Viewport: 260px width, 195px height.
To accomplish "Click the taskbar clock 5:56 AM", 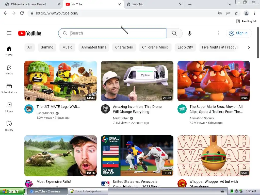I will [x=251, y=191].
